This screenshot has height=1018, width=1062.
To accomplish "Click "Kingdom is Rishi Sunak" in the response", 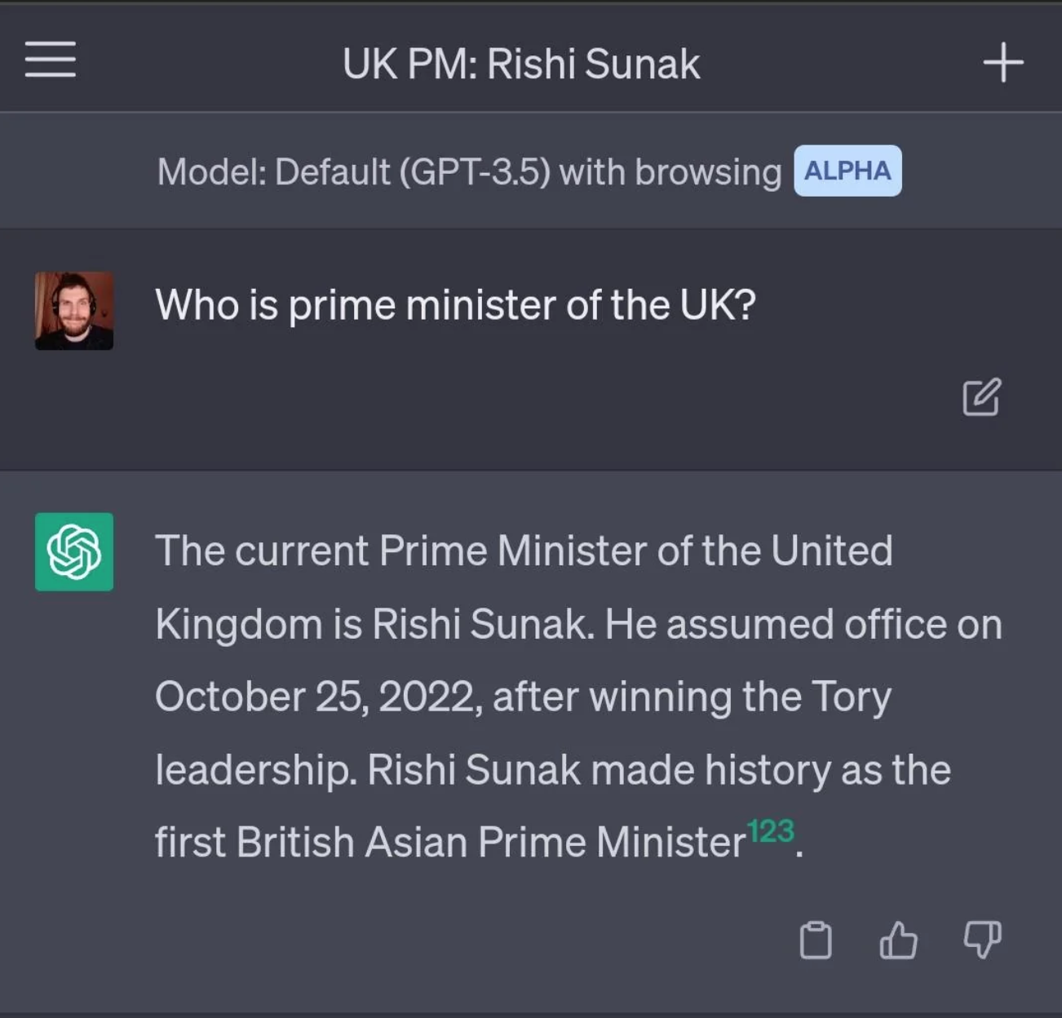I will click(370, 625).
